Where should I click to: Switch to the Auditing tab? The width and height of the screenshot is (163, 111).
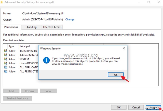point(32,27)
